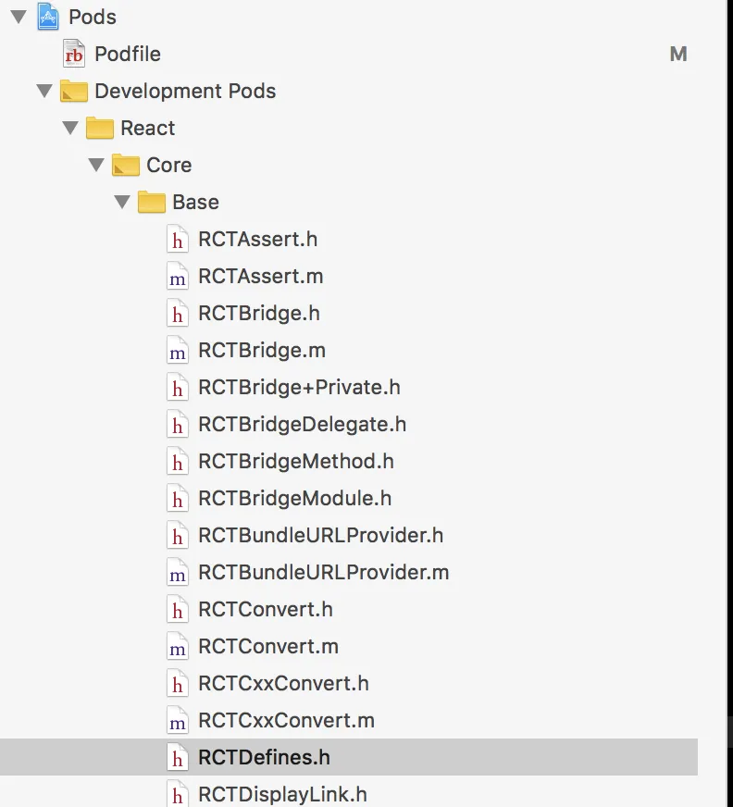The width and height of the screenshot is (733, 807).
Task: Collapse the Core folder triangle
Action: 96,165
